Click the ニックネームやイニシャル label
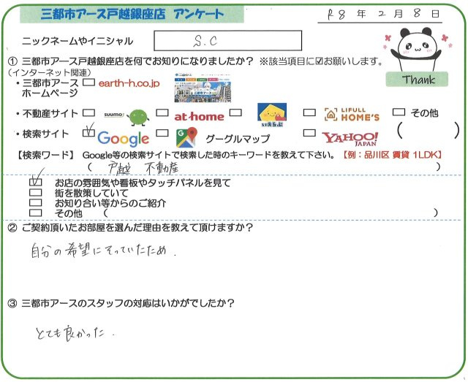Viewport: 468px width, 382px height. coord(78,41)
